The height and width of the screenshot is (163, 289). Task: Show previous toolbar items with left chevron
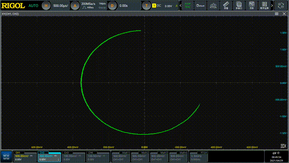[181, 5]
